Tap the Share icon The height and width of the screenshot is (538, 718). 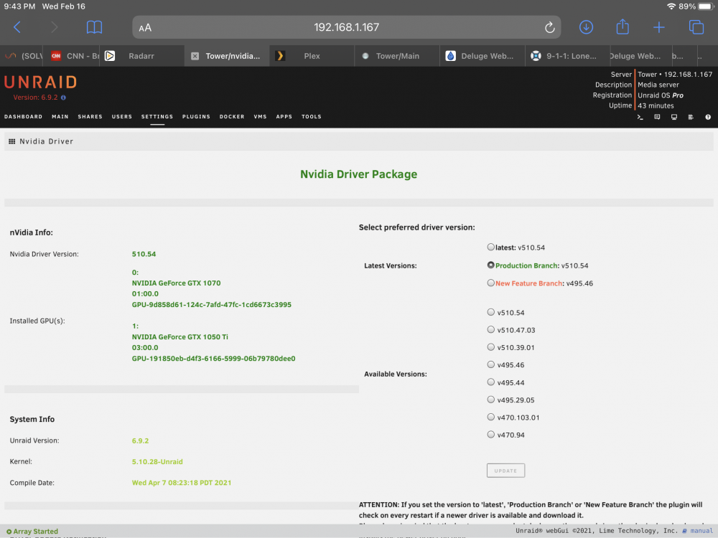click(623, 27)
